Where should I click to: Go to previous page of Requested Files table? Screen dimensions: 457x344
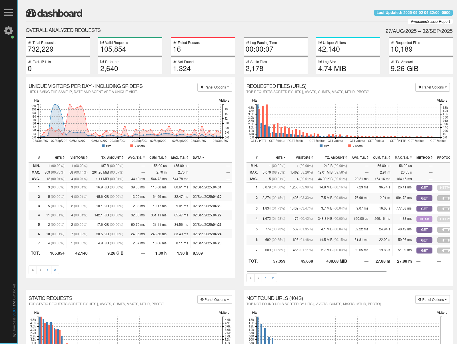coord(258,278)
